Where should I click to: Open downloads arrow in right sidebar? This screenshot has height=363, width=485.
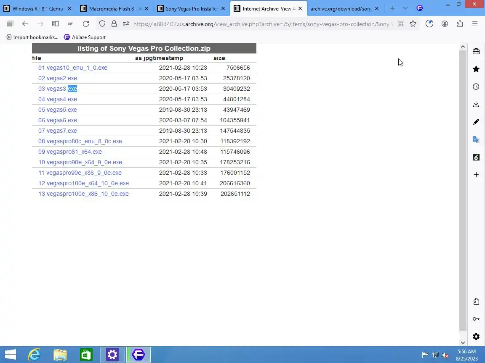[x=476, y=104]
